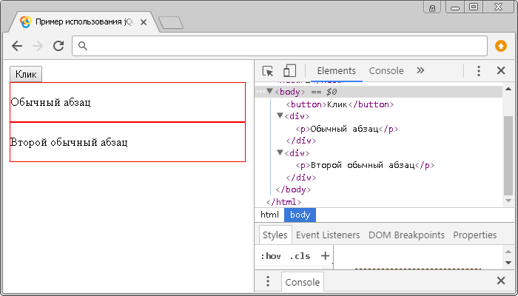518x296 pixels.
Task: Close the DevTools panel
Action: [501, 70]
